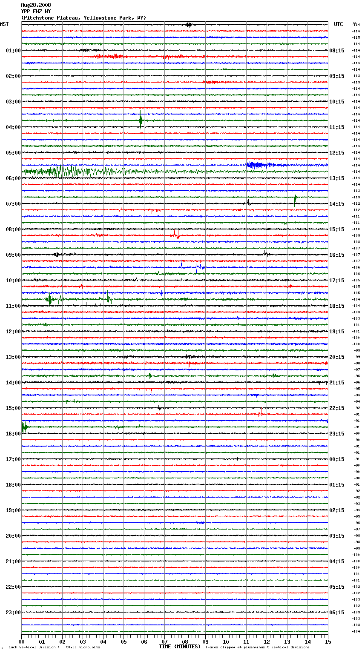Click the 23:15 UTC time label
362x653 pixels.
pos(337,434)
